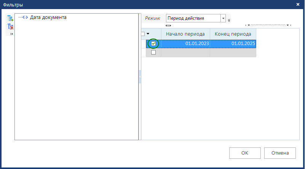Click the empty start date cell in second row
Screen dimensions: 305x169
185,53
